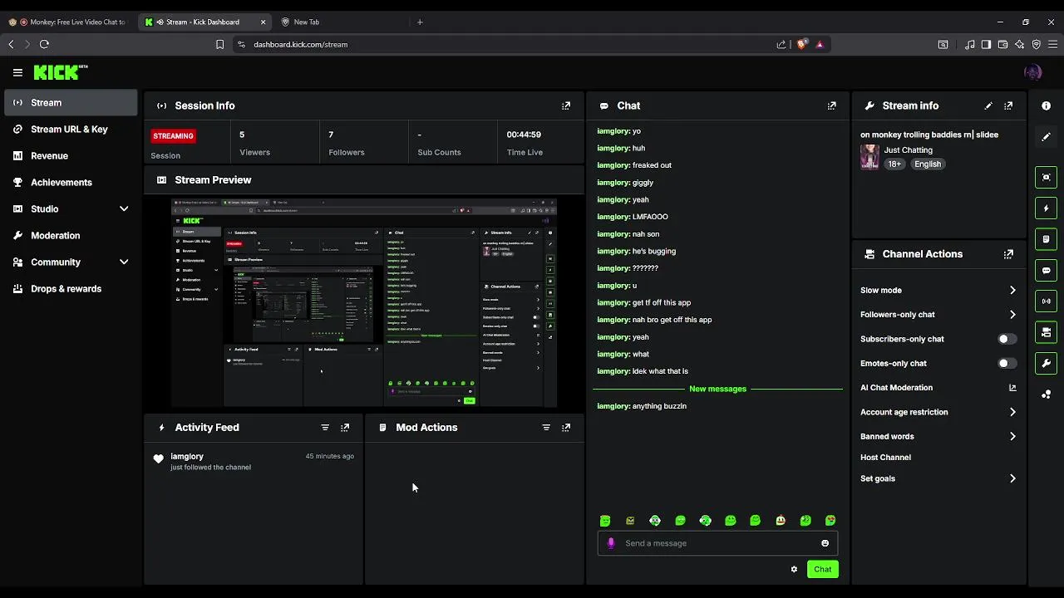Open a new browser tab
Screen dimensions: 1064x598
click(420, 22)
